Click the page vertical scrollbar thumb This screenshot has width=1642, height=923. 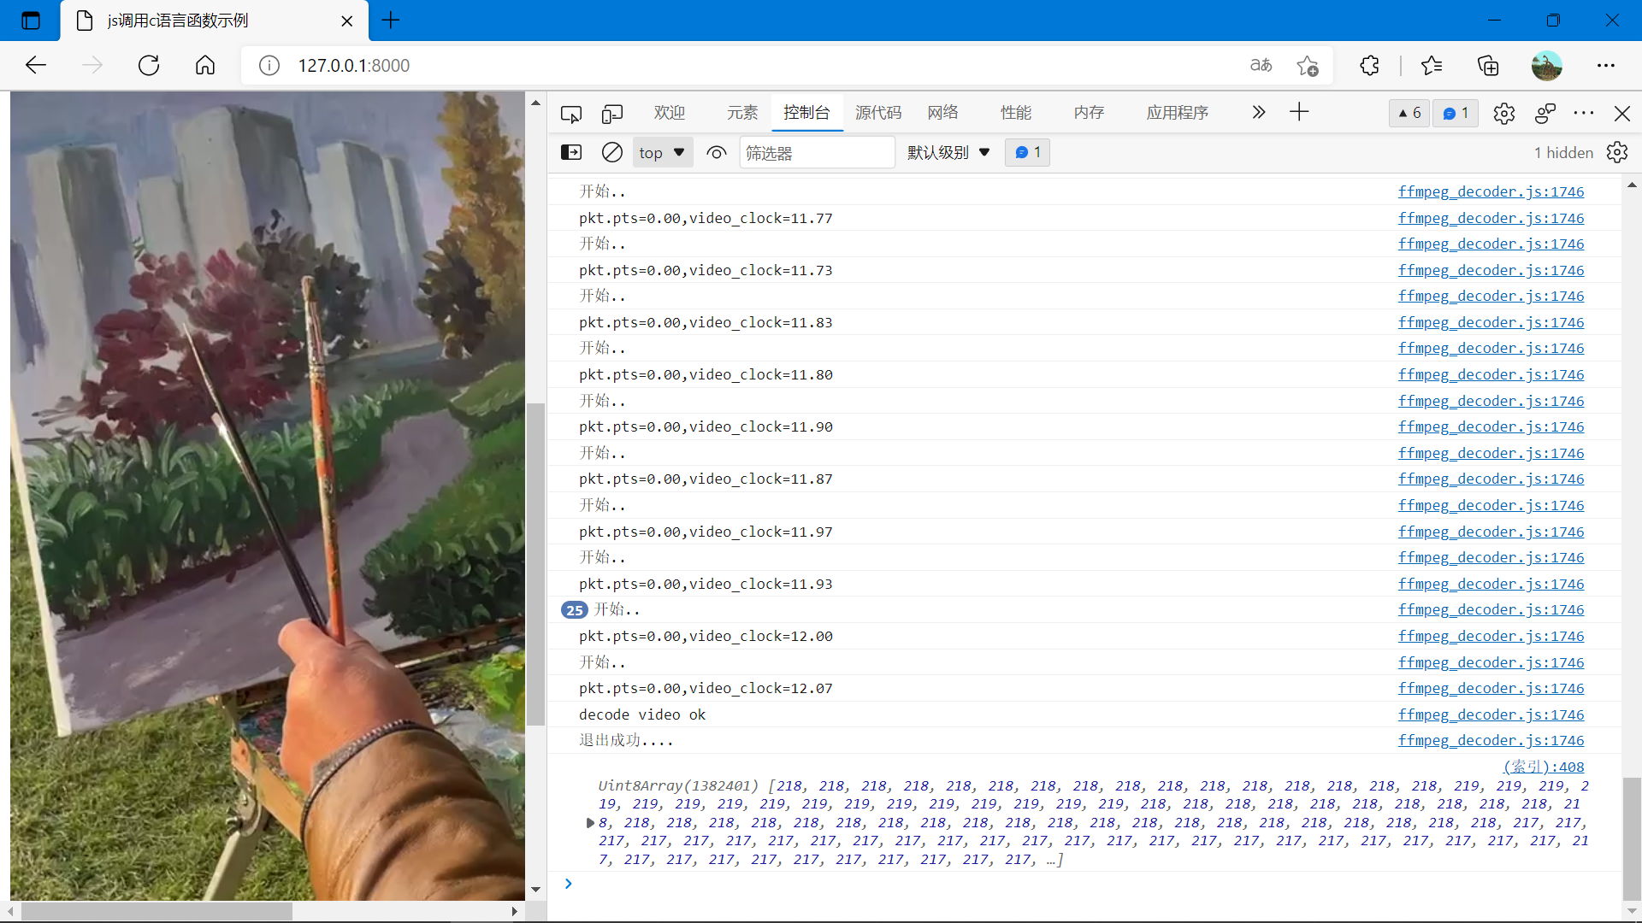pos(535,564)
